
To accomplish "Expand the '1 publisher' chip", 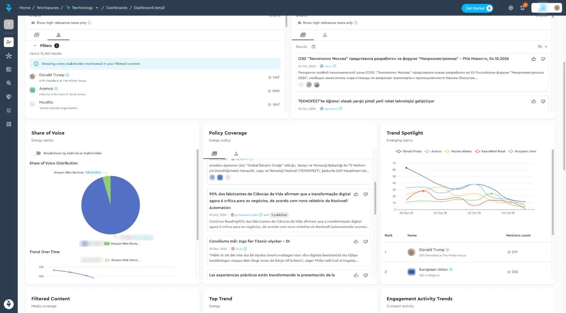I will pos(279,215).
